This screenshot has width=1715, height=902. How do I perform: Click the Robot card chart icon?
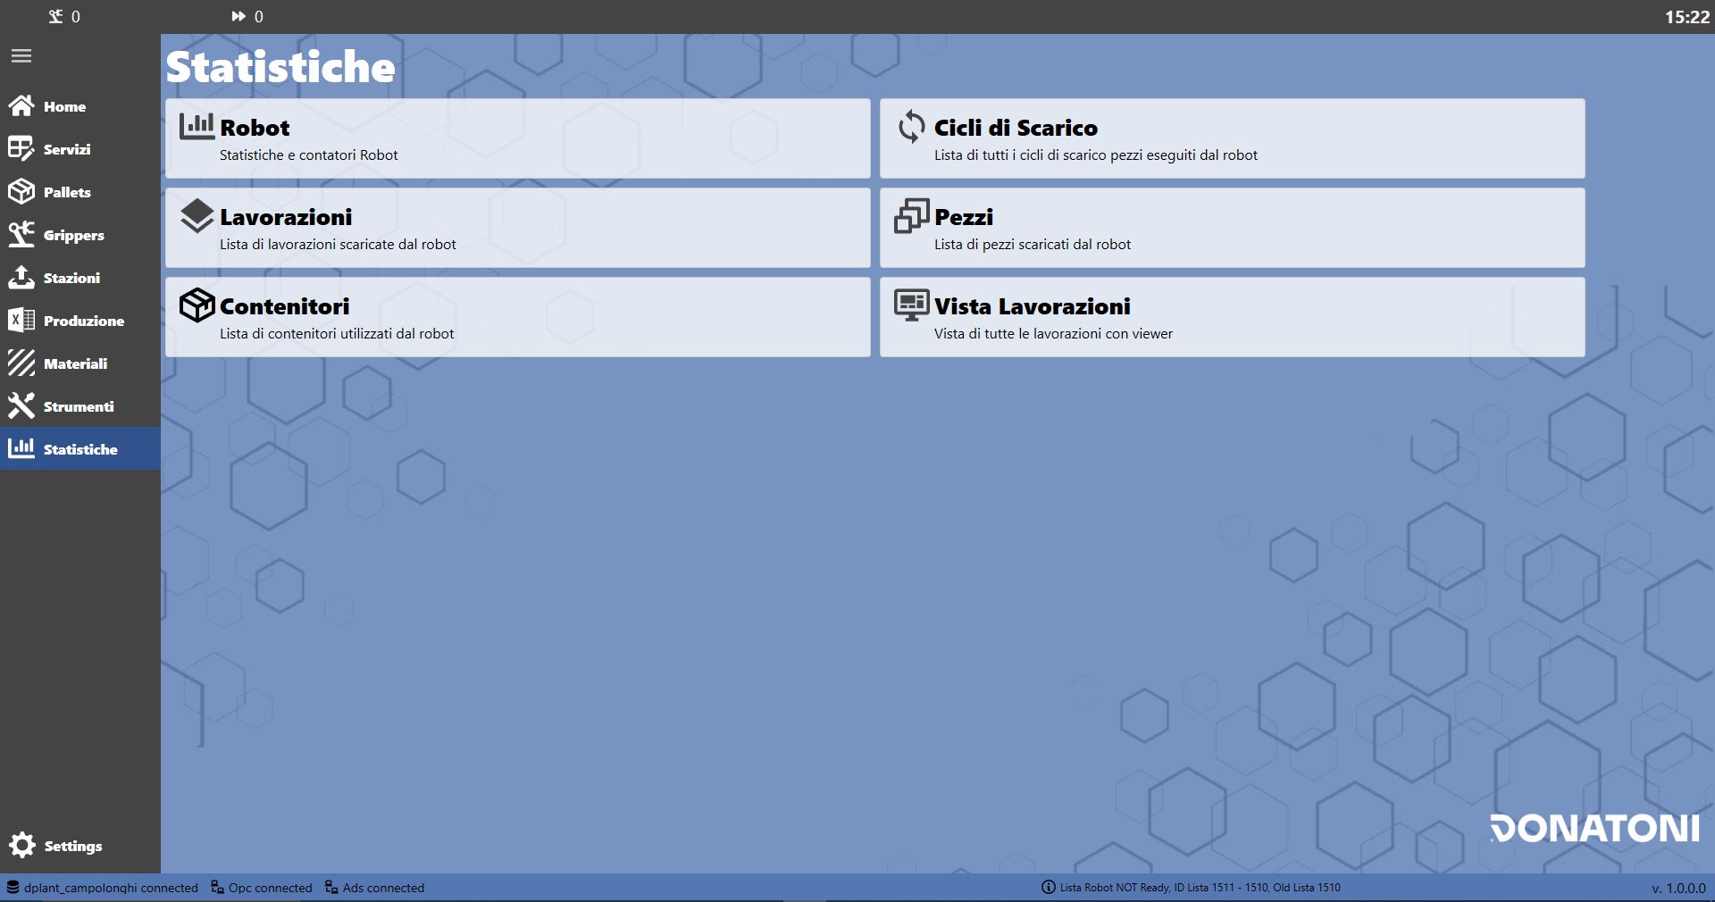click(x=197, y=126)
